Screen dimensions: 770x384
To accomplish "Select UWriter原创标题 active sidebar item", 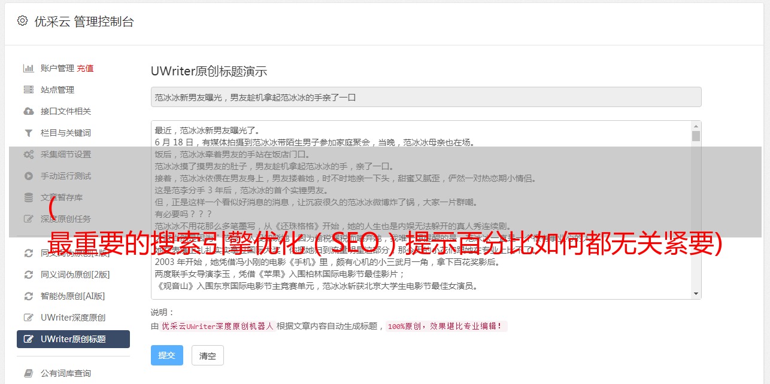I will tap(73, 339).
